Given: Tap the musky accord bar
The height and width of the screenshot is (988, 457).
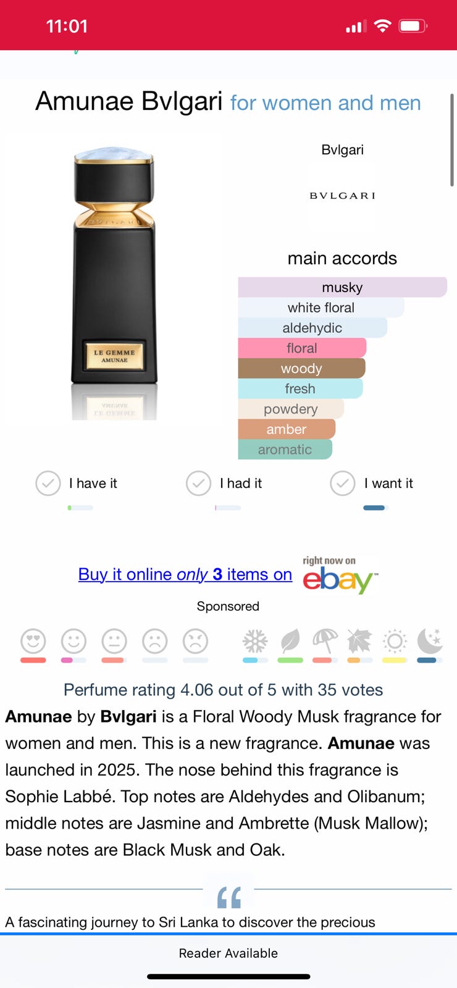Looking at the screenshot, I should click(x=342, y=287).
